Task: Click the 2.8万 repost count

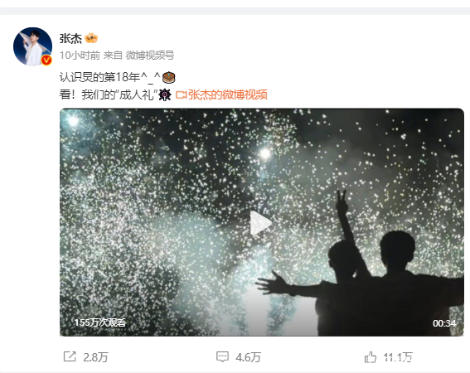Action: pyautogui.click(x=95, y=357)
